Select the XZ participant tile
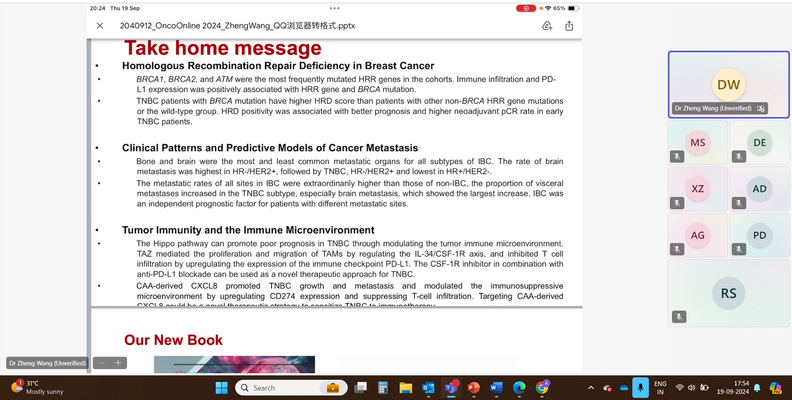The height and width of the screenshot is (400, 792). tap(698, 189)
